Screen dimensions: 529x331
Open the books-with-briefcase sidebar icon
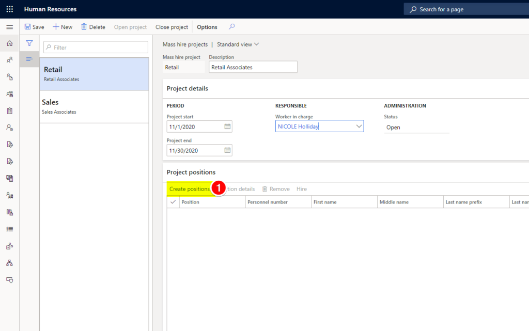10,212
